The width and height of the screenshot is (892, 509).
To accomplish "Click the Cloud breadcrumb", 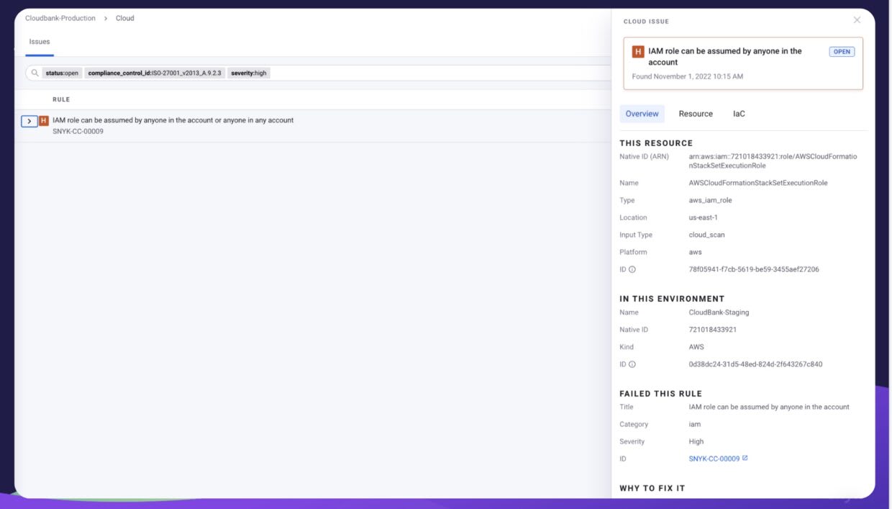I will coord(125,18).
